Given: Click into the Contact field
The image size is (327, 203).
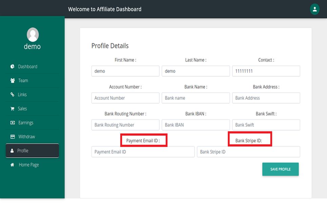Looking at the screenshot, I should pyautogui.click(x=266, y=71).
